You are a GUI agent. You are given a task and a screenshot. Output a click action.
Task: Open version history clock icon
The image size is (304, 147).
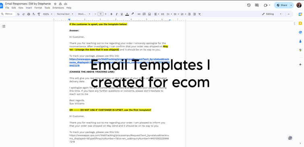click(x=249, y=5)
